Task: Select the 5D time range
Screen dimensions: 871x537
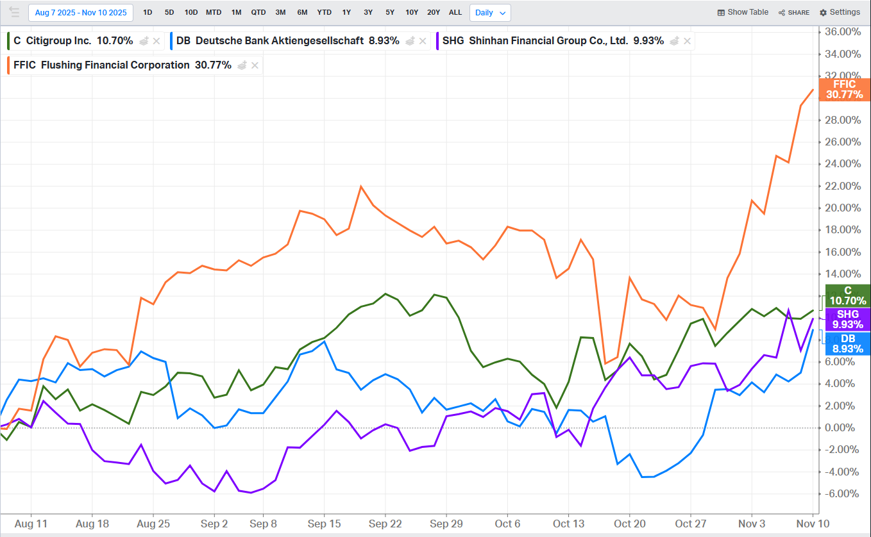Action: click(x=169, y=12)
